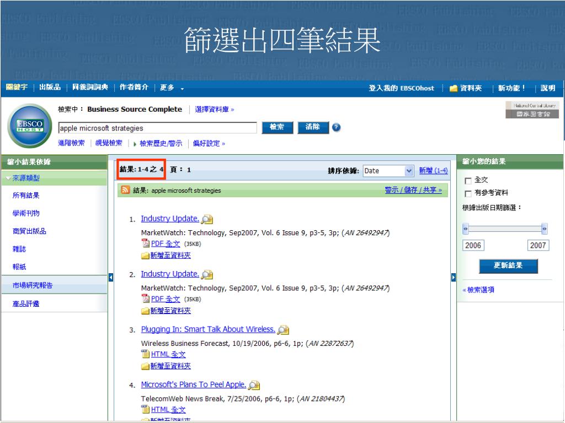Click the left panel collapse arrow

(x=110, y=276)
